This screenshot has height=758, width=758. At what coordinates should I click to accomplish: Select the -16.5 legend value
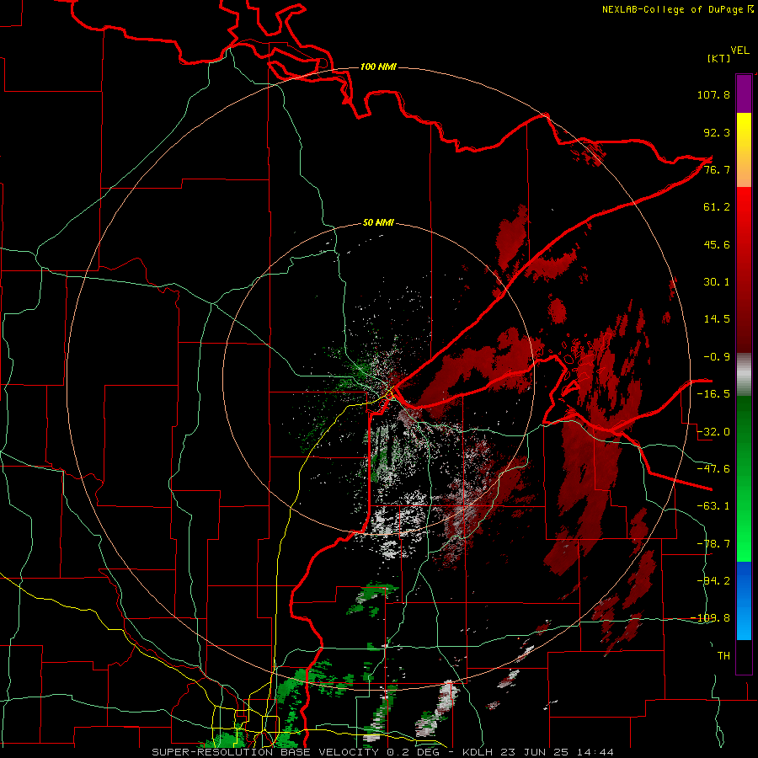point(713,394)
